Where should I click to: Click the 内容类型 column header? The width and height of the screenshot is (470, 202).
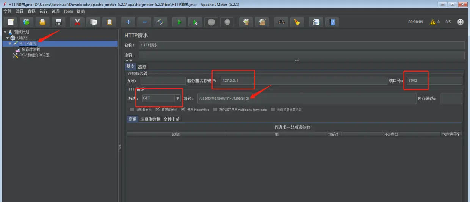tap(390, 134)
